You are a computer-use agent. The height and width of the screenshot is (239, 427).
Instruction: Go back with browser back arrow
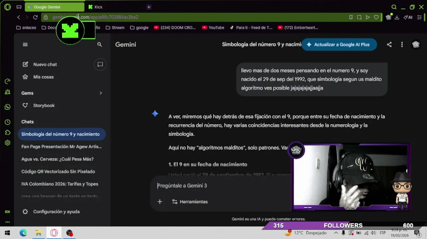click(19, 17)
